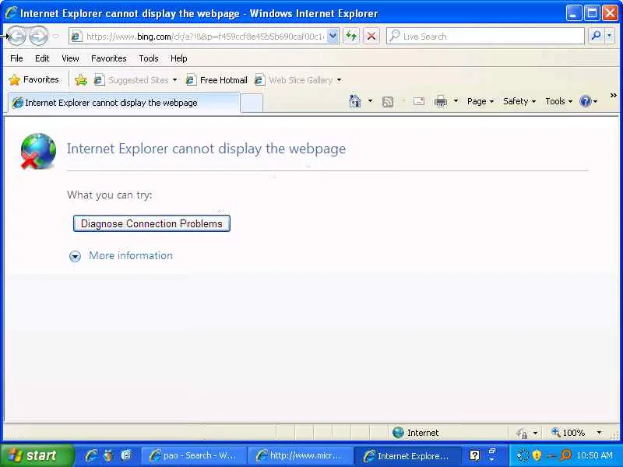Run search with magnifier button
The width and height of the screenshot is (623, 467).
pos(596,36)
